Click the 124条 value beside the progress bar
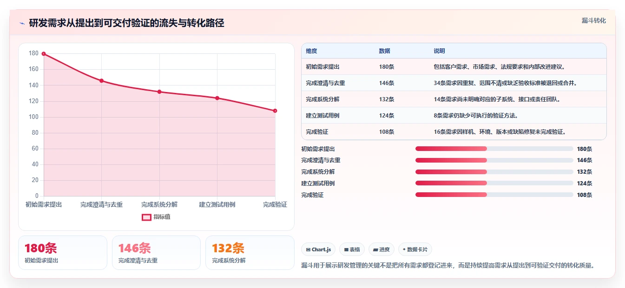The image size is (625, 288). [585, 183]
